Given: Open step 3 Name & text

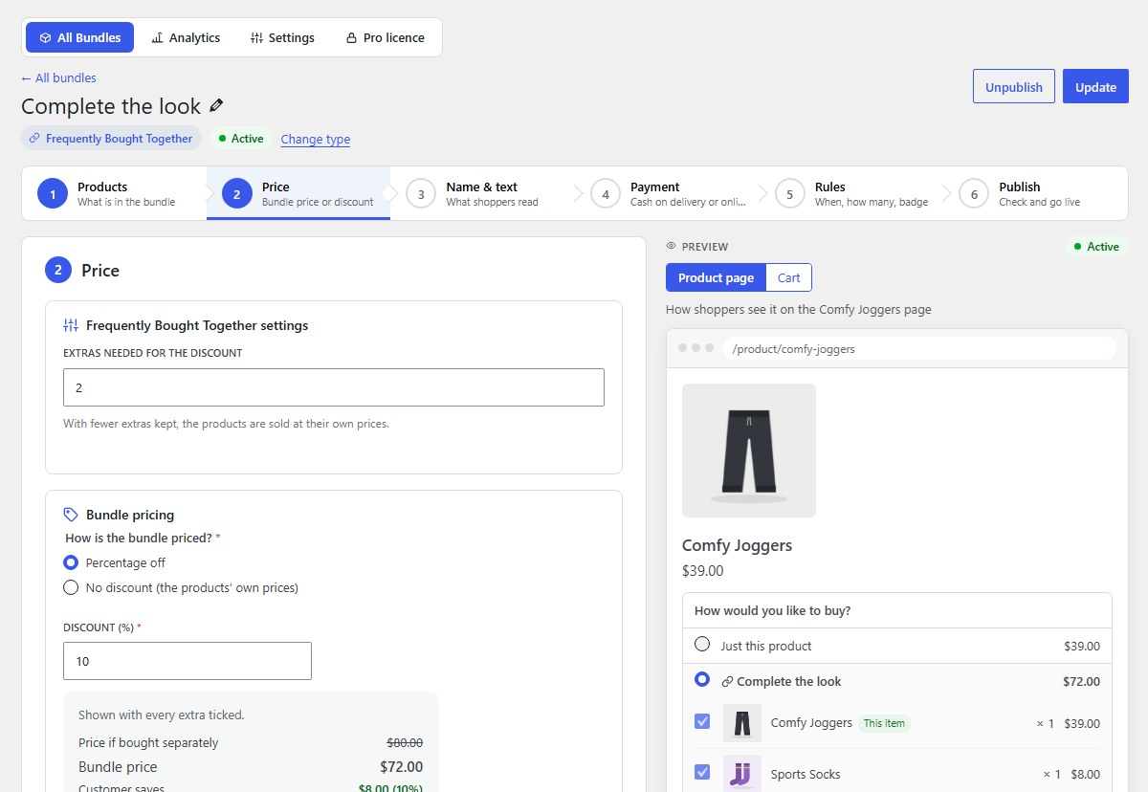Looking at the screenshot, I should [482, 193].
